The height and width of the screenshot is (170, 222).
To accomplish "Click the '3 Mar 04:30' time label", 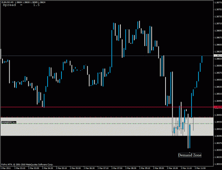I will pyautogui.click(x=48, y=168).
